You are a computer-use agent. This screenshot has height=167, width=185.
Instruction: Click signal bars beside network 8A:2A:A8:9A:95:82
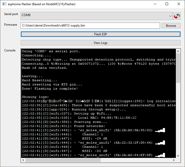(160, 130)
